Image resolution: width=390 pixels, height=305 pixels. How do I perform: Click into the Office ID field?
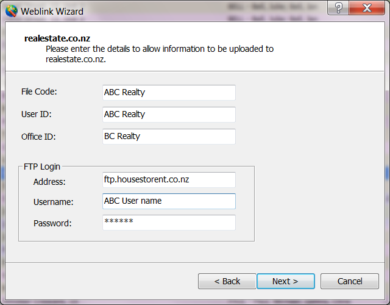169,137
